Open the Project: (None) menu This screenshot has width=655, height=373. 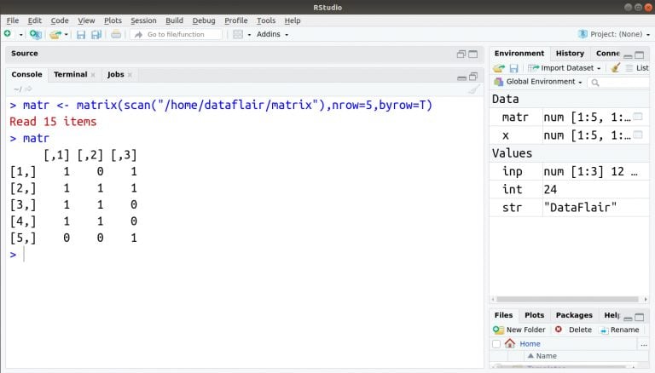point(614,34)
